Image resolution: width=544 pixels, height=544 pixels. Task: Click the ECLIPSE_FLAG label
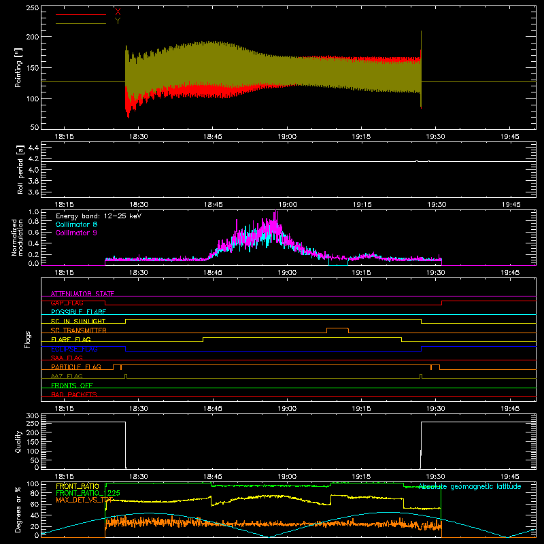74,349
